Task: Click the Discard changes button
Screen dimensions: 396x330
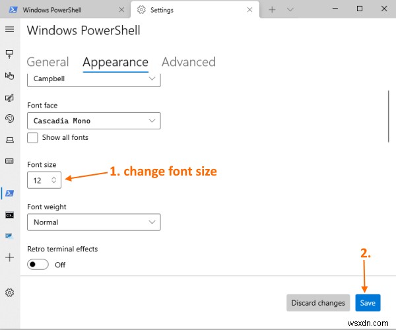Action: pyautogui.click(x=318, y=303)
